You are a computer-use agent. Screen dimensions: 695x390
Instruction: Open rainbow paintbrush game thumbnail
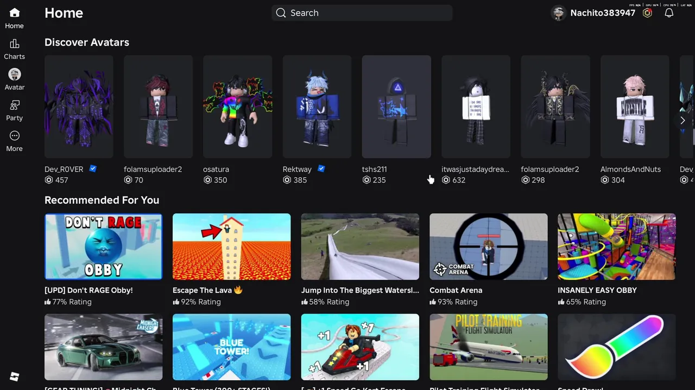(617, 347)
